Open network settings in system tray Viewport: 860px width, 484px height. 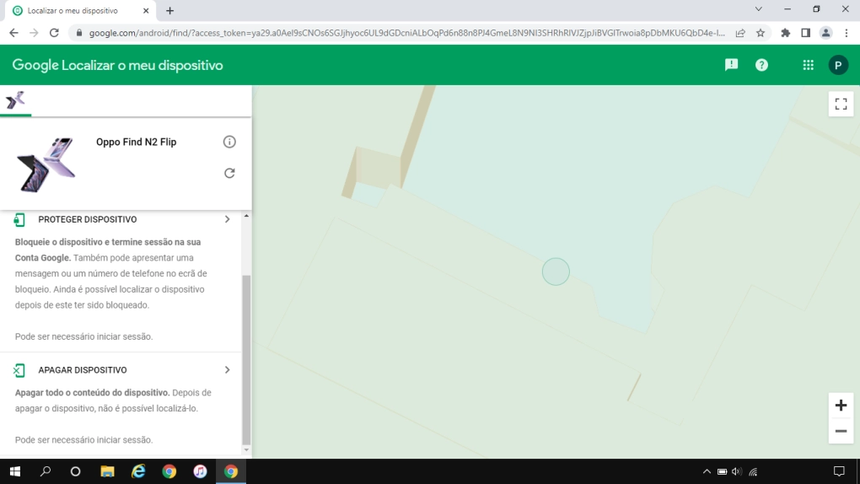pyautogui.click(x=753, y=471)
